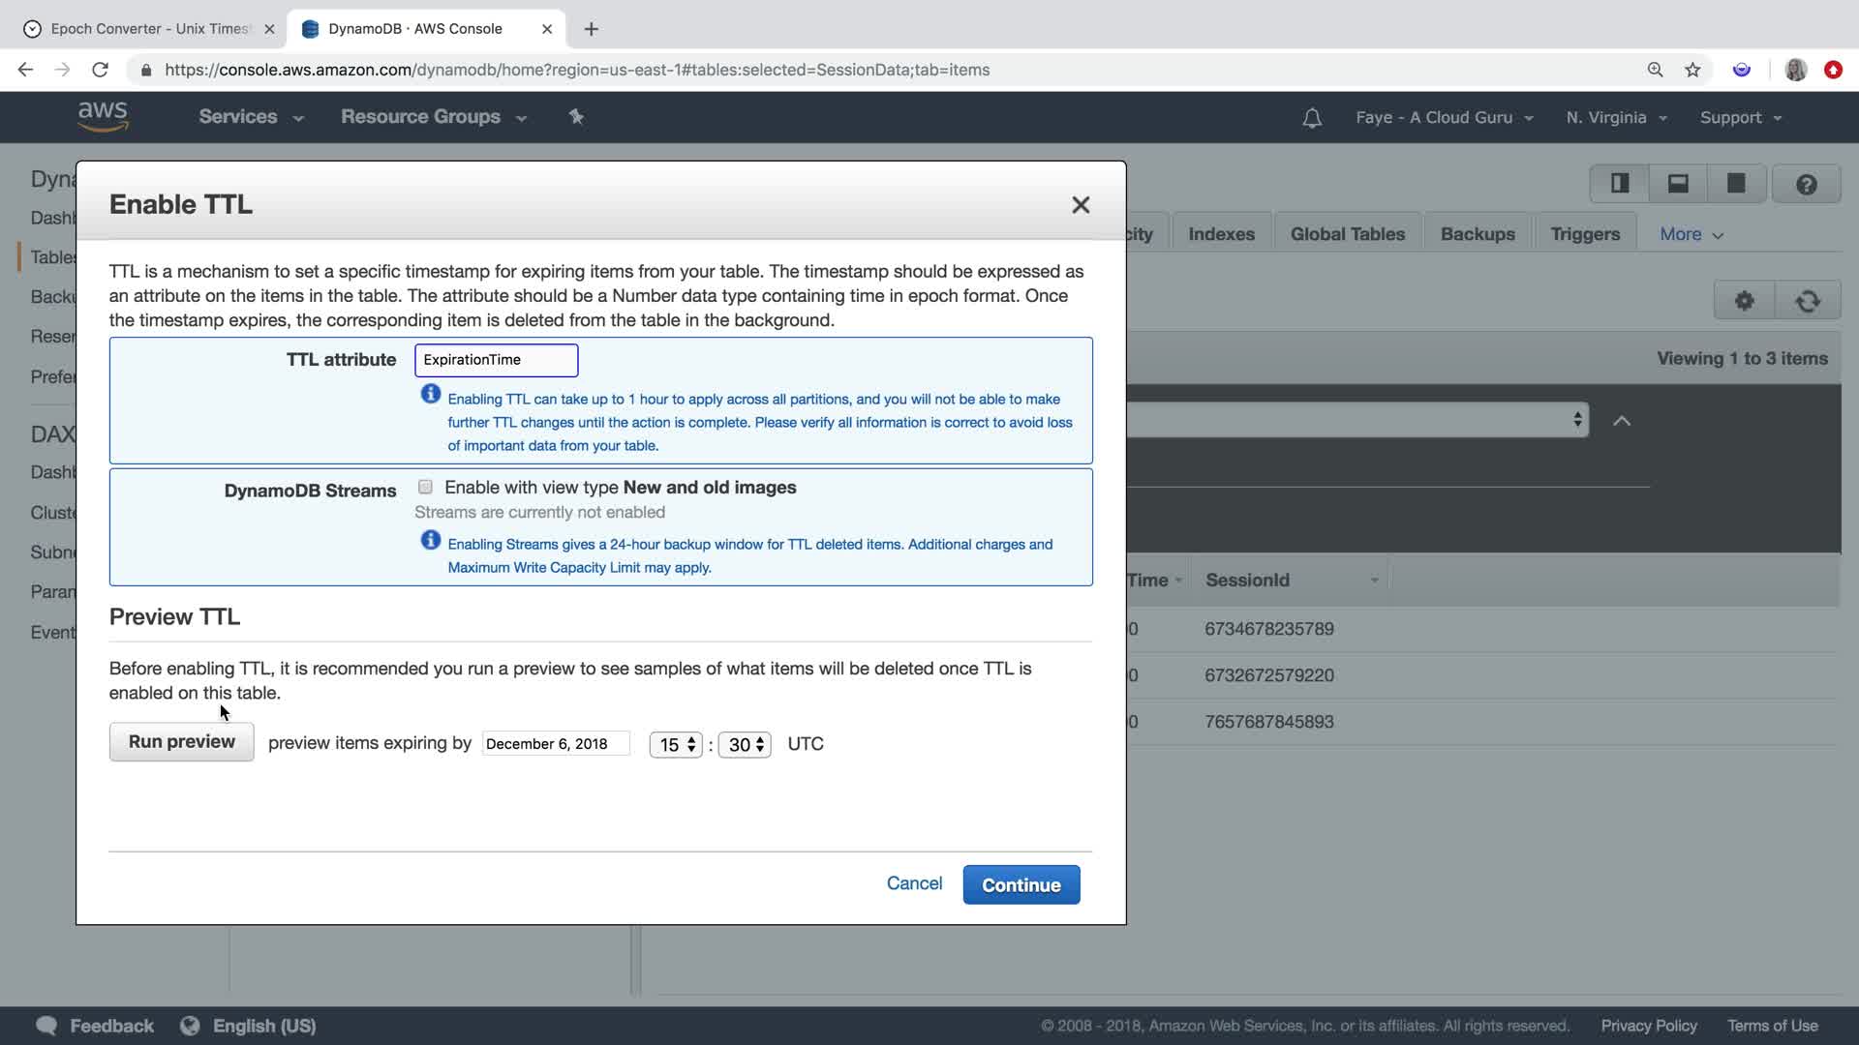Open the minute selector showing 30

pos(745,744)
